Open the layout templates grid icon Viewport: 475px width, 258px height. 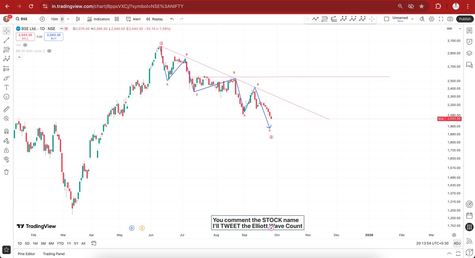[117, 19]
